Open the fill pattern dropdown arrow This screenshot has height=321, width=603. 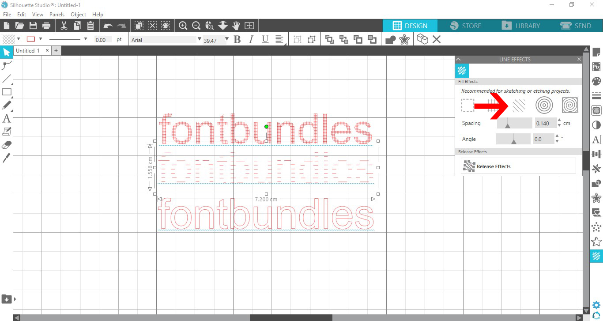[18, 39]
